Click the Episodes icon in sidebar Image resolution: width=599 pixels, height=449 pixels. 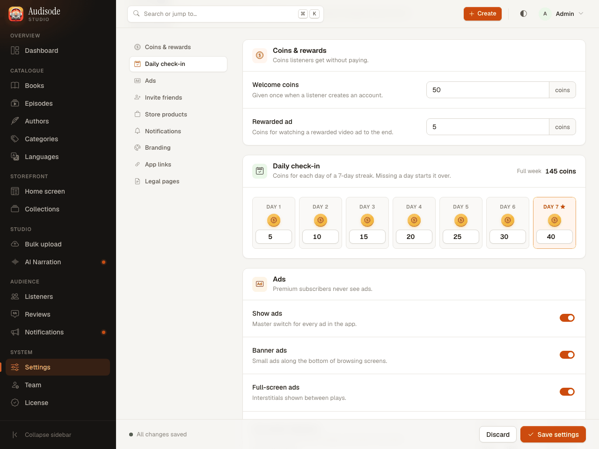click(15, 103)
